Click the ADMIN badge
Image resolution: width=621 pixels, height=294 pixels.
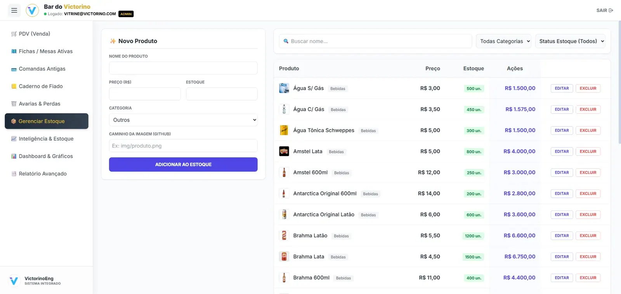(126, 14)
